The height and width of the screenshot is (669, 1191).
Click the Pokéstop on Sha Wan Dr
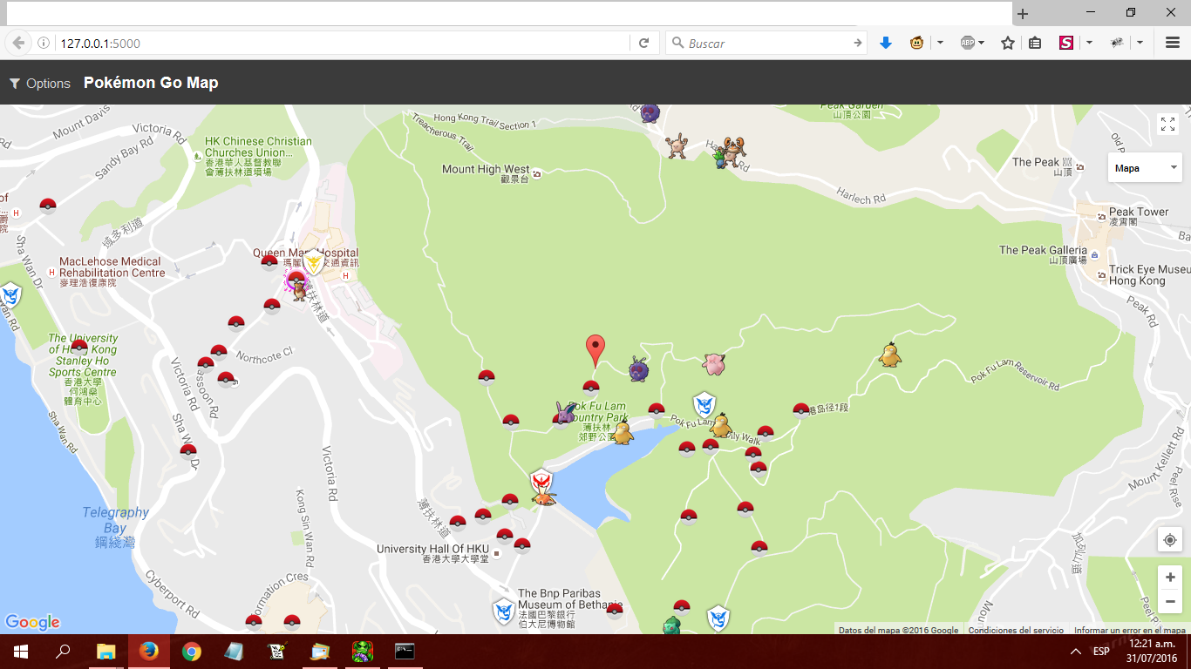coord(188,451)
